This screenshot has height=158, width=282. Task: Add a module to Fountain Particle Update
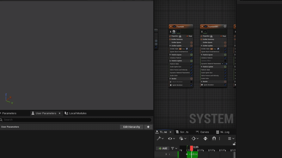[191, 61]
